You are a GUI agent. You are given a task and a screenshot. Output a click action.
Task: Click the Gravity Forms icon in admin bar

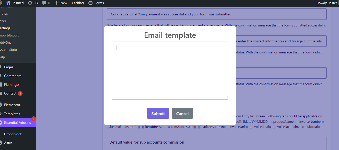(90, 3)
